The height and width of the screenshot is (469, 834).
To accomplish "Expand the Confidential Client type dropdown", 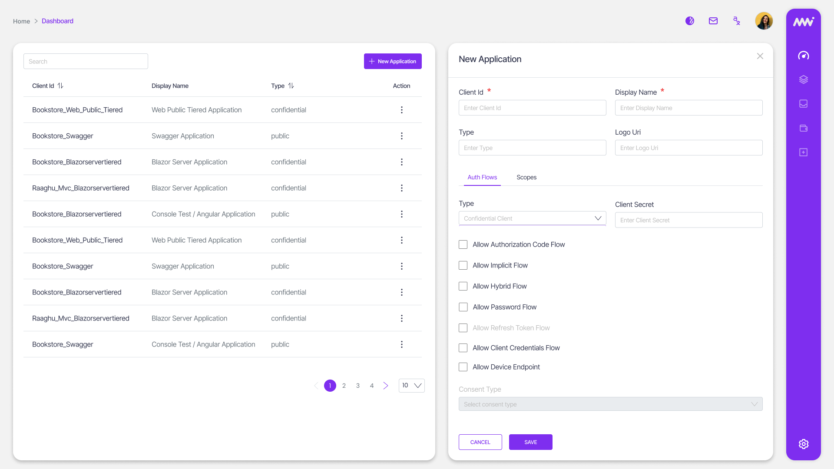I will tap(532, 218).
